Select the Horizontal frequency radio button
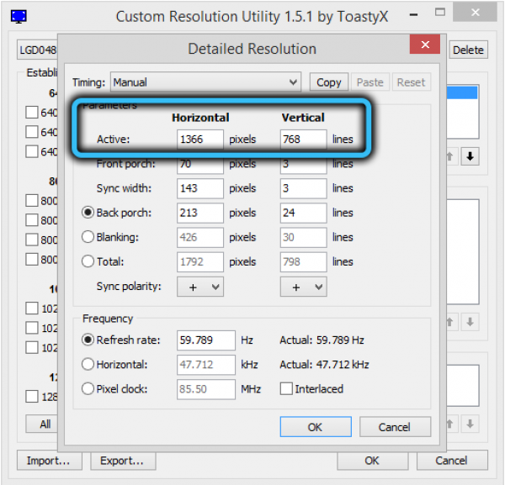Viewport: 505px width, 485px height. tap(88, 365)
